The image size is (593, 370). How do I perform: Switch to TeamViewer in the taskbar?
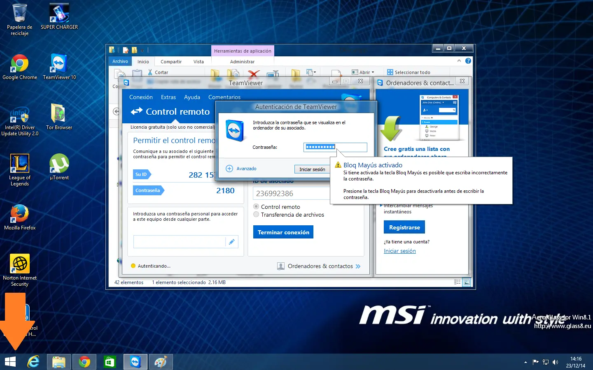click(135, 362)
